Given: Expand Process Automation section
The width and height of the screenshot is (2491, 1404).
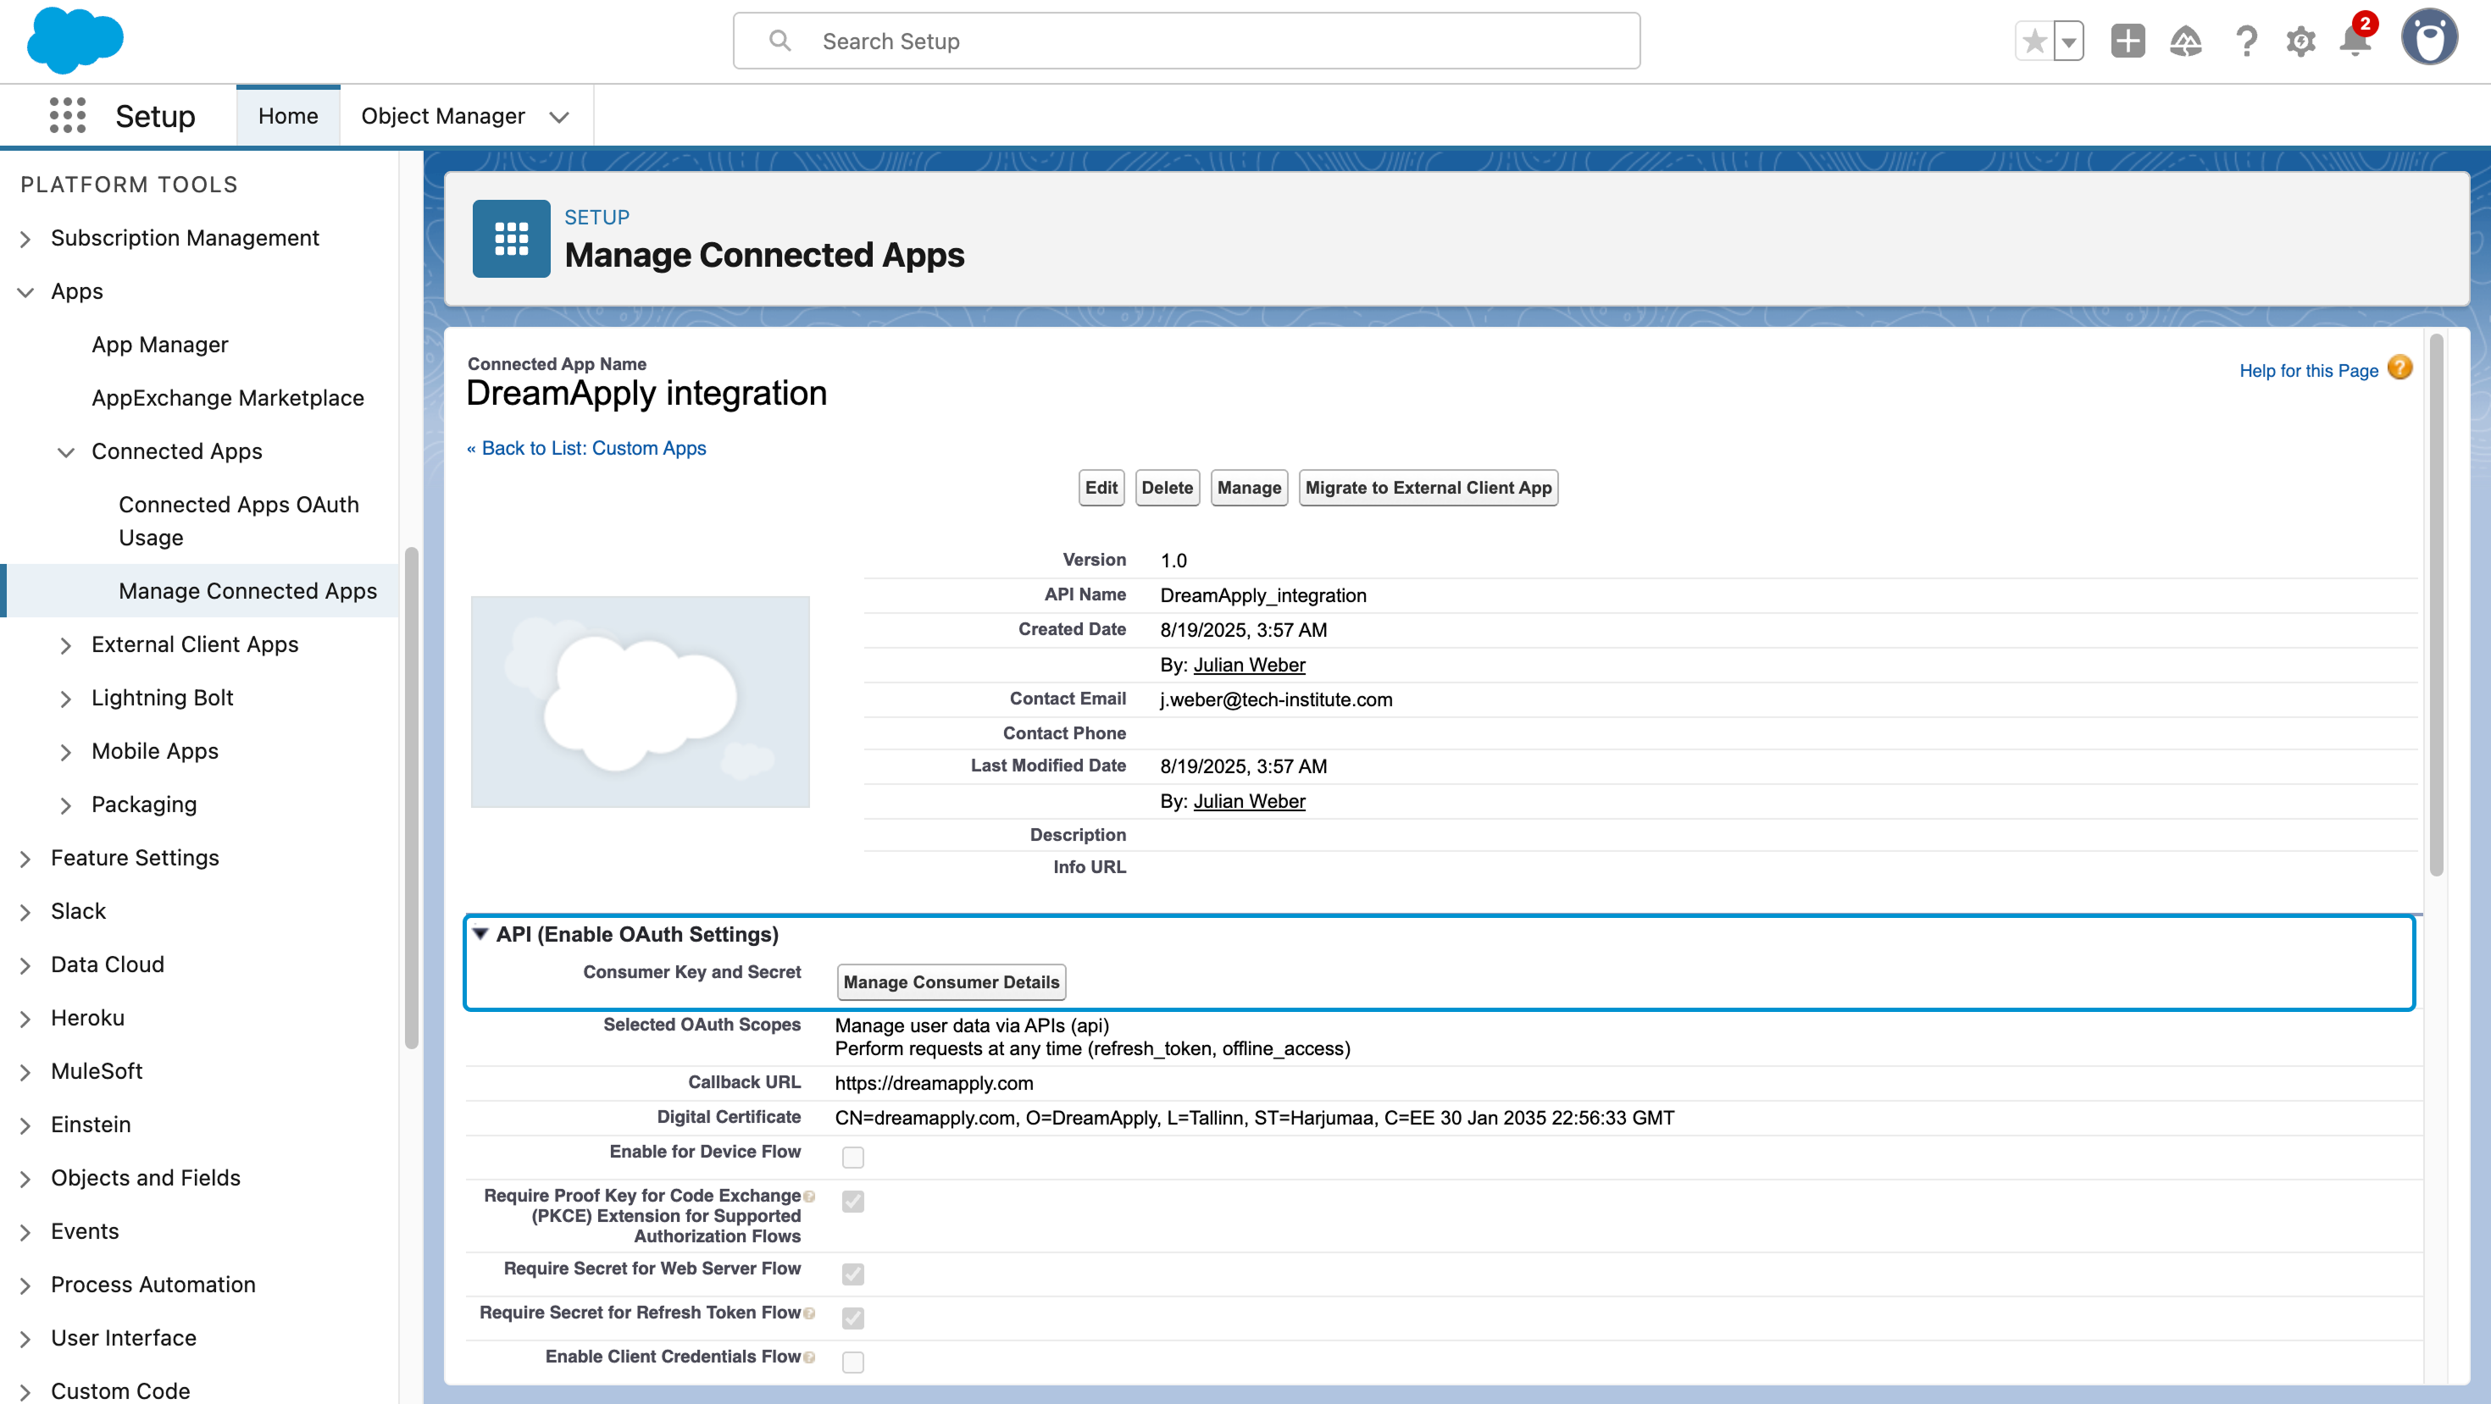Looking at the screenshot, I should 25,1286.
